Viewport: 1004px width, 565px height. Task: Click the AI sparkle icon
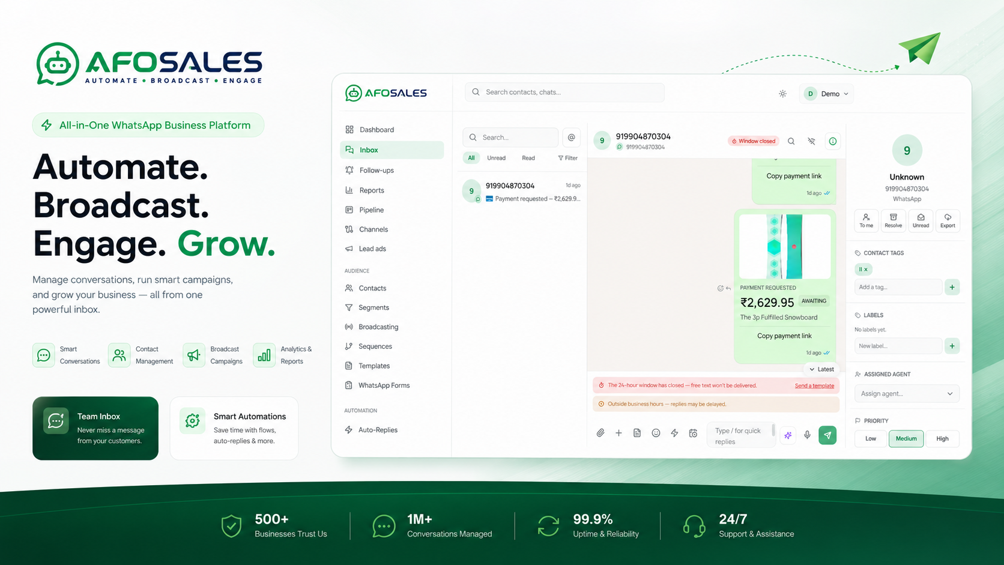(788, 435)
